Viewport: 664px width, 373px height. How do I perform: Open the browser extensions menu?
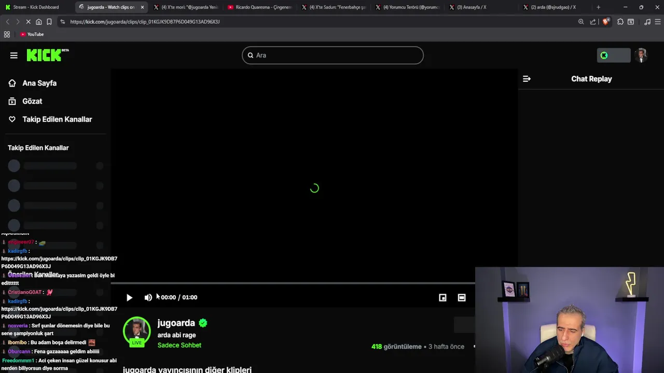point(620,22)
